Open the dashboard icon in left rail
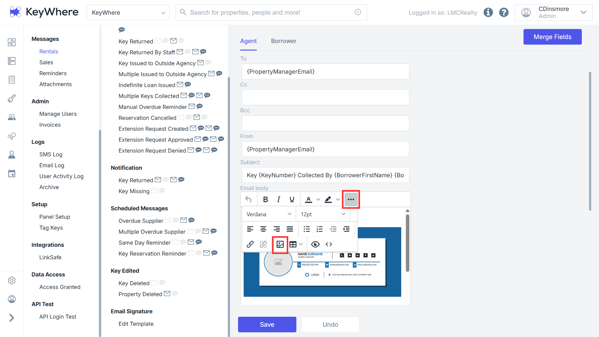 click(x=12, y=42)
